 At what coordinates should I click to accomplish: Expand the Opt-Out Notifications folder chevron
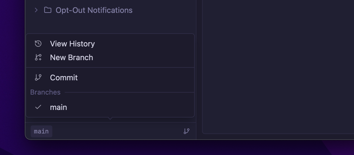tap(36, 10)
